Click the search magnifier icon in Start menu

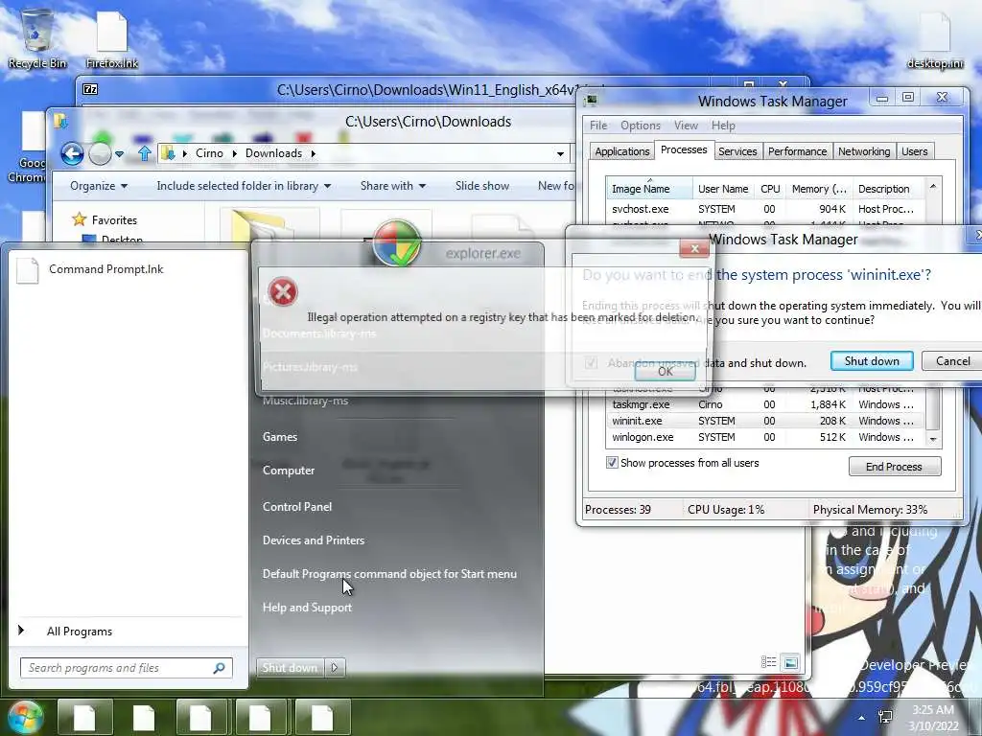coord(220,668)
